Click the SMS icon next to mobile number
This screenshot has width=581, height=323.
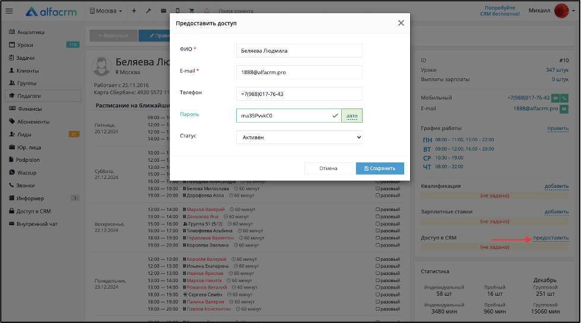(x=555, y=98)
